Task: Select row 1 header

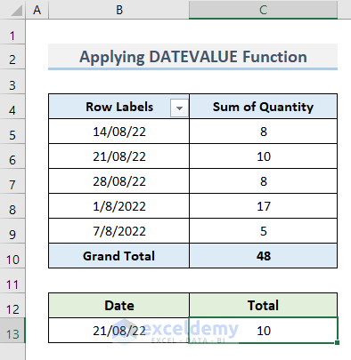Action: click(12, 32)
